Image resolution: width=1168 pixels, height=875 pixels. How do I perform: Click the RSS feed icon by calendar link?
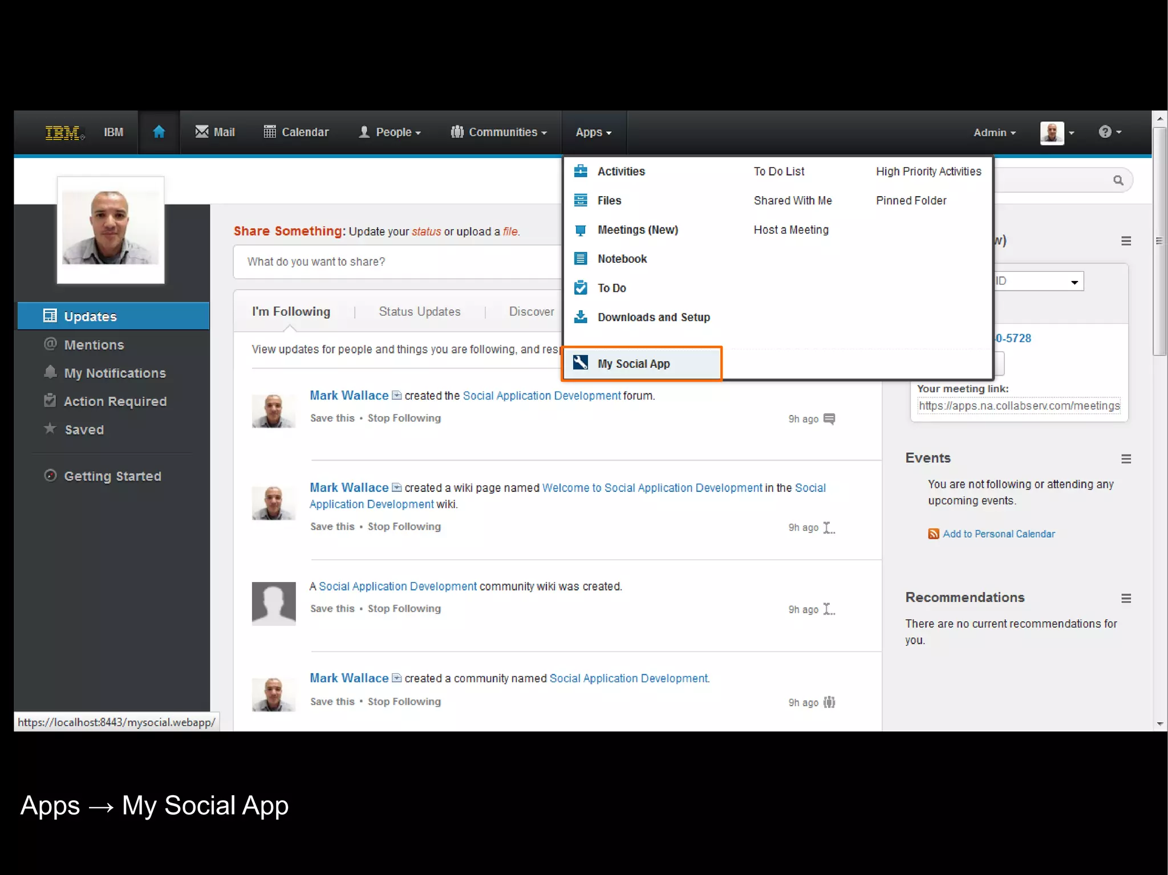point(933,534)
